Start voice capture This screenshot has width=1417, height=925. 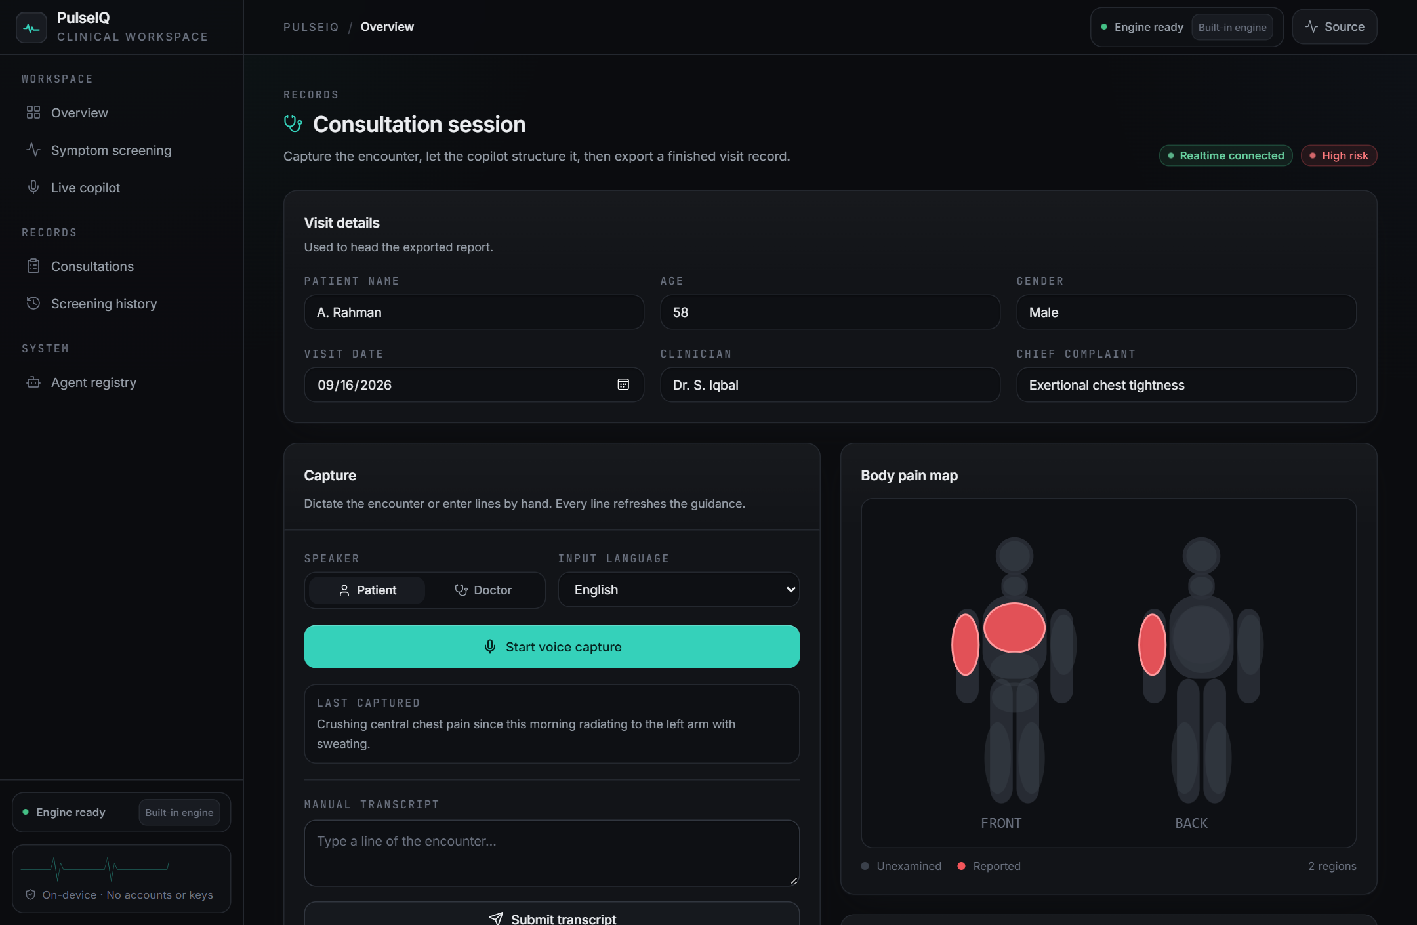click(552, 646)
